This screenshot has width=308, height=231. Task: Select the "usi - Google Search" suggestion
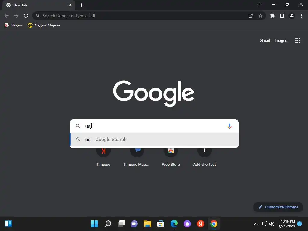tap(154, 140)
